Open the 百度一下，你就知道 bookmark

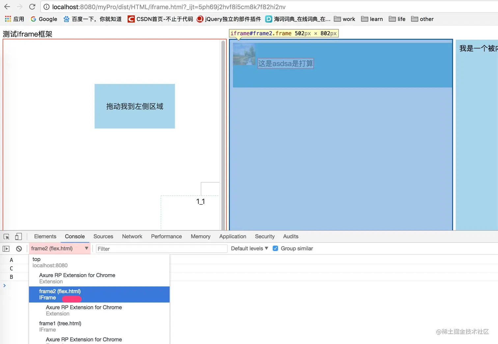point(93,19)
